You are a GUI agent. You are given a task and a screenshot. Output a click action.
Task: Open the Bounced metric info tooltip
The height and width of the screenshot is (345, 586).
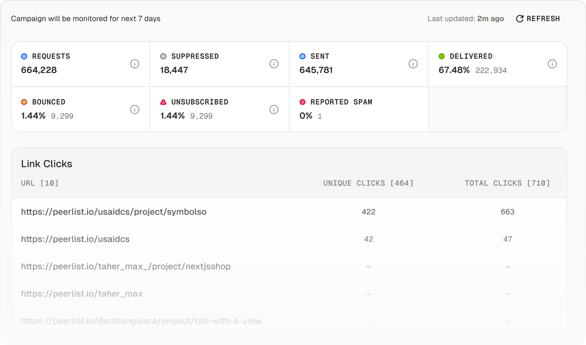click(135, 109)
